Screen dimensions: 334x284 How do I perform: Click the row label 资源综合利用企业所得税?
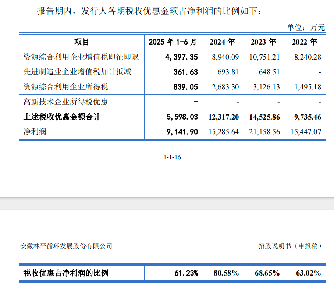tap(65, 87)
